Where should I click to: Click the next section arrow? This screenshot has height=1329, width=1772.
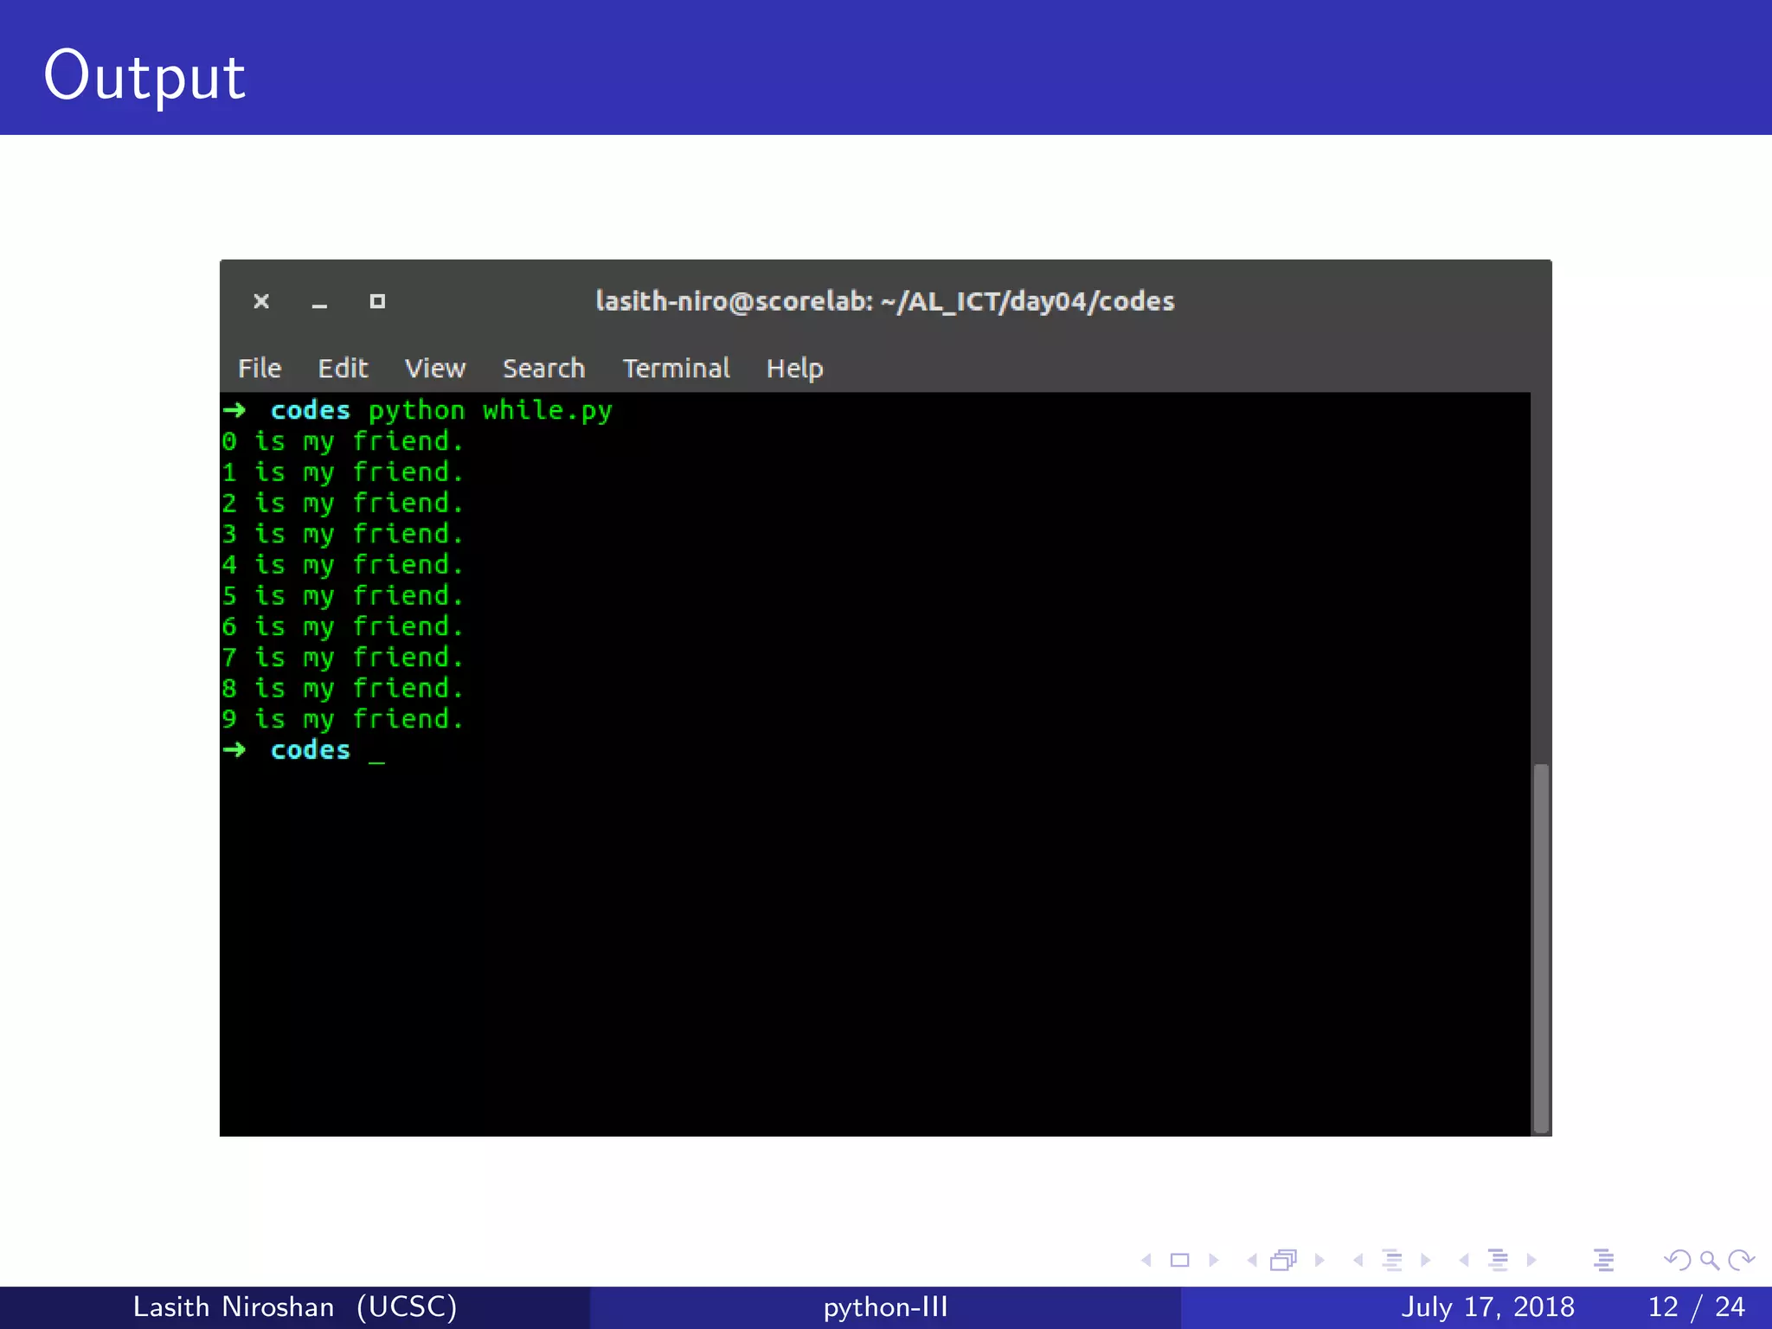coord(1531,1261)
